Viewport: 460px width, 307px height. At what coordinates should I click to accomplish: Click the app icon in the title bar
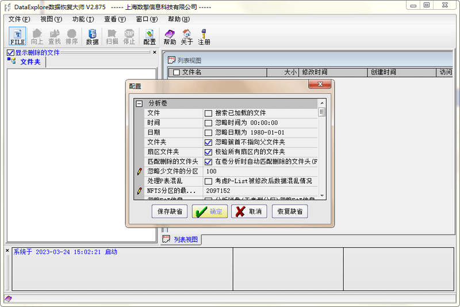[x=7, y=7]
